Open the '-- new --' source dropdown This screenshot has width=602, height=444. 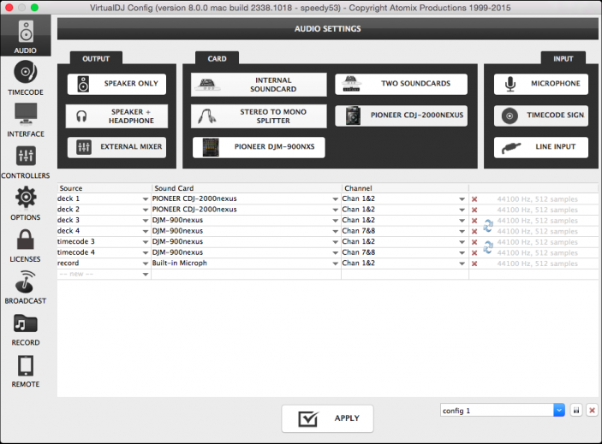pos(145,274)
